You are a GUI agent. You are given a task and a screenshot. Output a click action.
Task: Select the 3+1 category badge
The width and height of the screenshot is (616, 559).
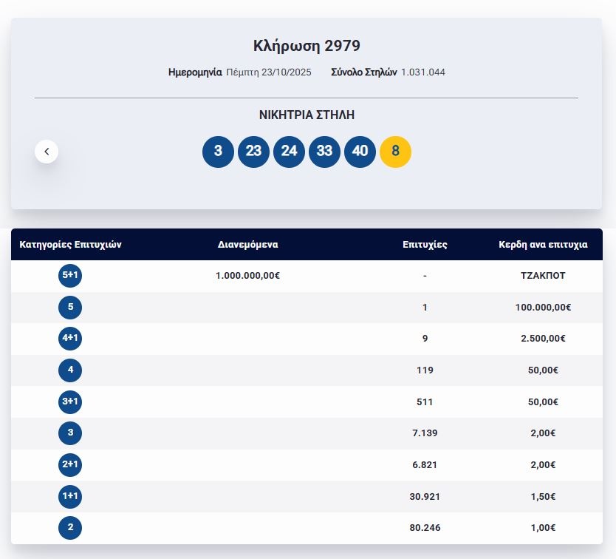point(70,402)
